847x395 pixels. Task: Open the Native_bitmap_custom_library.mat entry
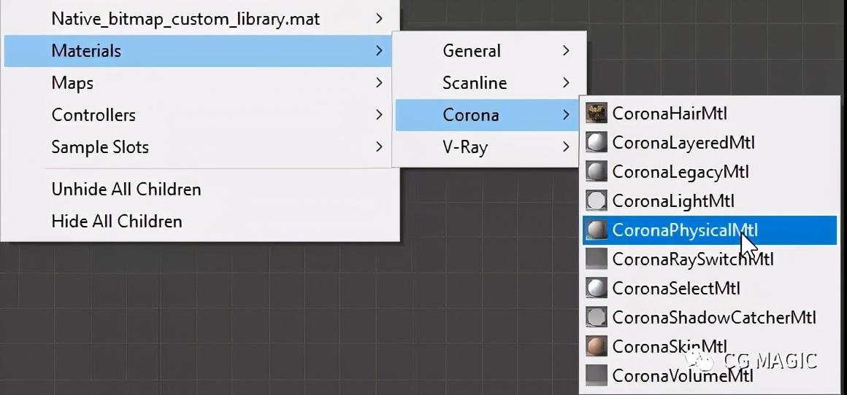click(198, 19)
